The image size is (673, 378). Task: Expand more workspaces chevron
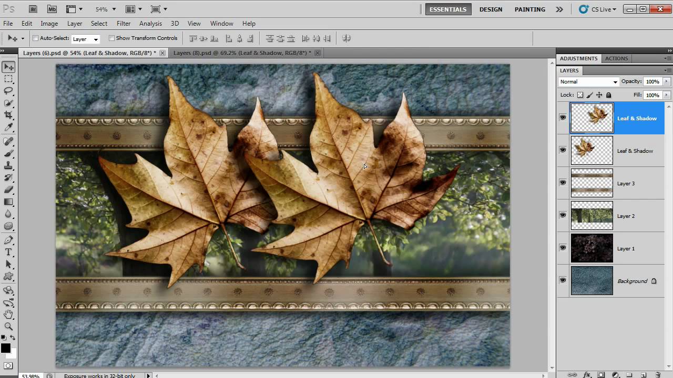[559, 9]
